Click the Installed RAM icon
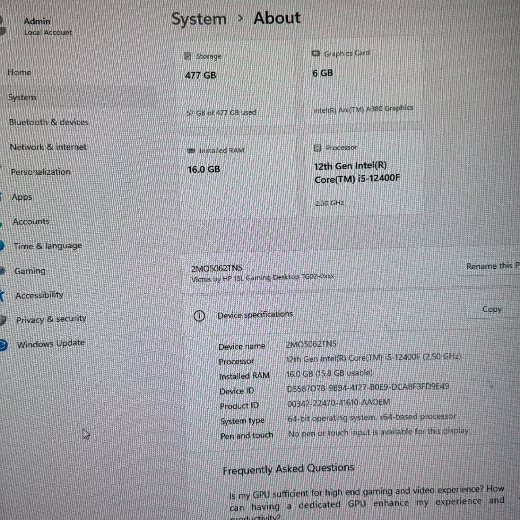This screenshot has width=520, height=520. coord(191,151)
